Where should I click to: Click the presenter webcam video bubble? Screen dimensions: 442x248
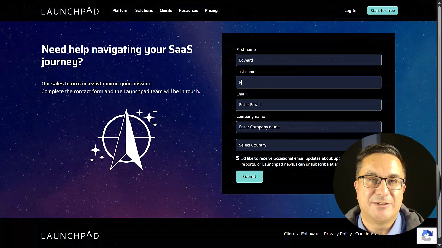click(x=384, y=184)
